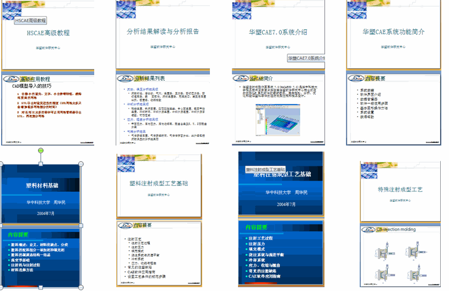The width and height of the screenshot is (449, 291).
Task: Select the white 内容提要 slide listing 注射工艺
Action: (159, 254)
